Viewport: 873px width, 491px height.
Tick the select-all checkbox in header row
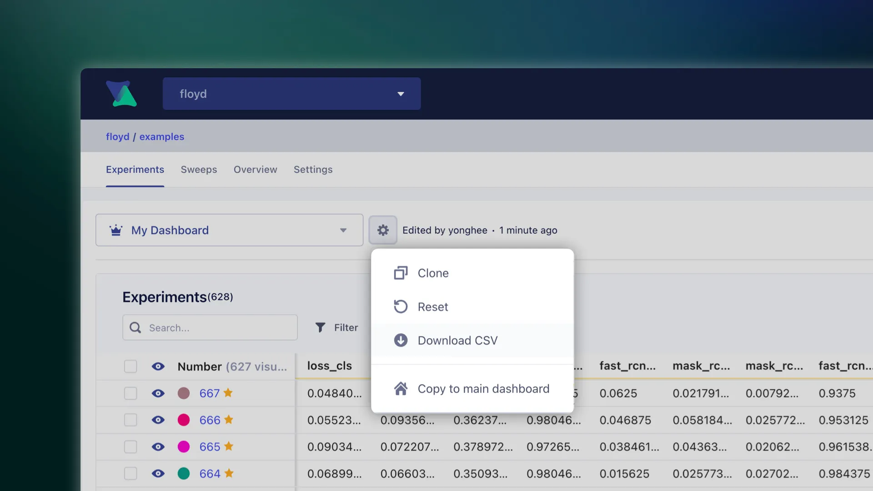click(x=130, y=366)
